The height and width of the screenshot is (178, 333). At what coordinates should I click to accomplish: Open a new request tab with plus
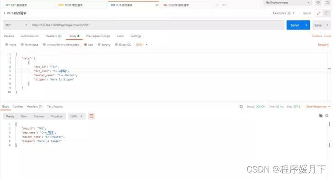pyautogui.click(x=217, y=5)
